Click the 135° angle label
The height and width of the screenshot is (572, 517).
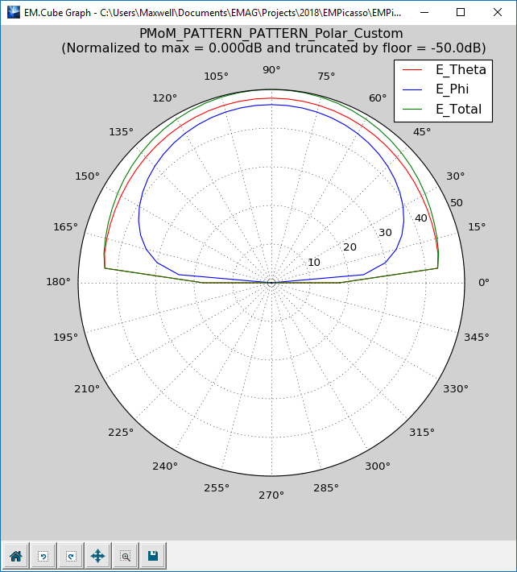[121, 132]
